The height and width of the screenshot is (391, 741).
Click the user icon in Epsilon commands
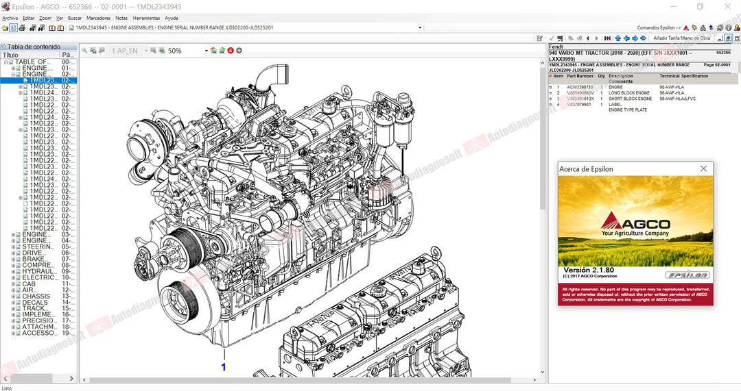tap(736, 28)
